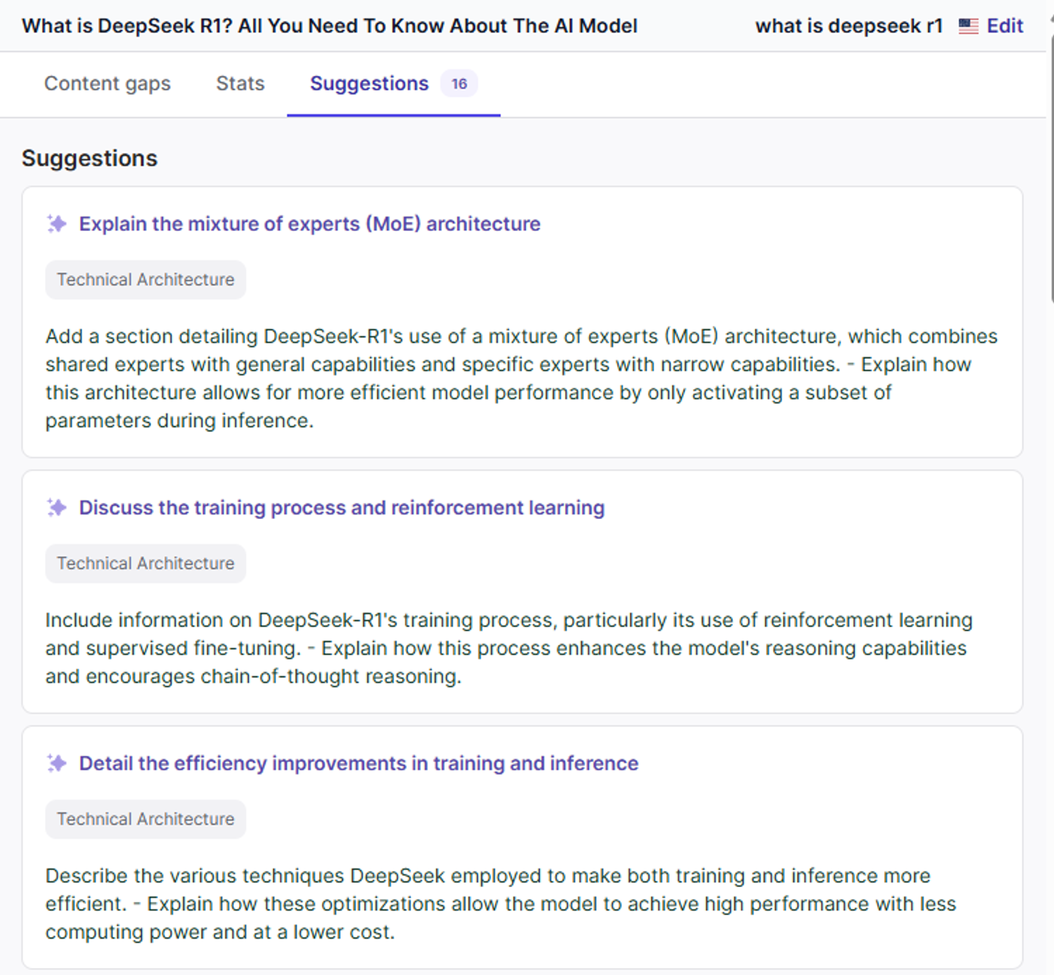This screenshot has height=975, width=1054.
Task: Click the Suggestions section heading
Action: pyautogui.click(x=89, y=158)
